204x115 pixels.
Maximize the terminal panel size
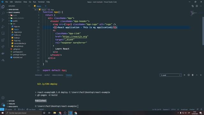tap(197, 75)
